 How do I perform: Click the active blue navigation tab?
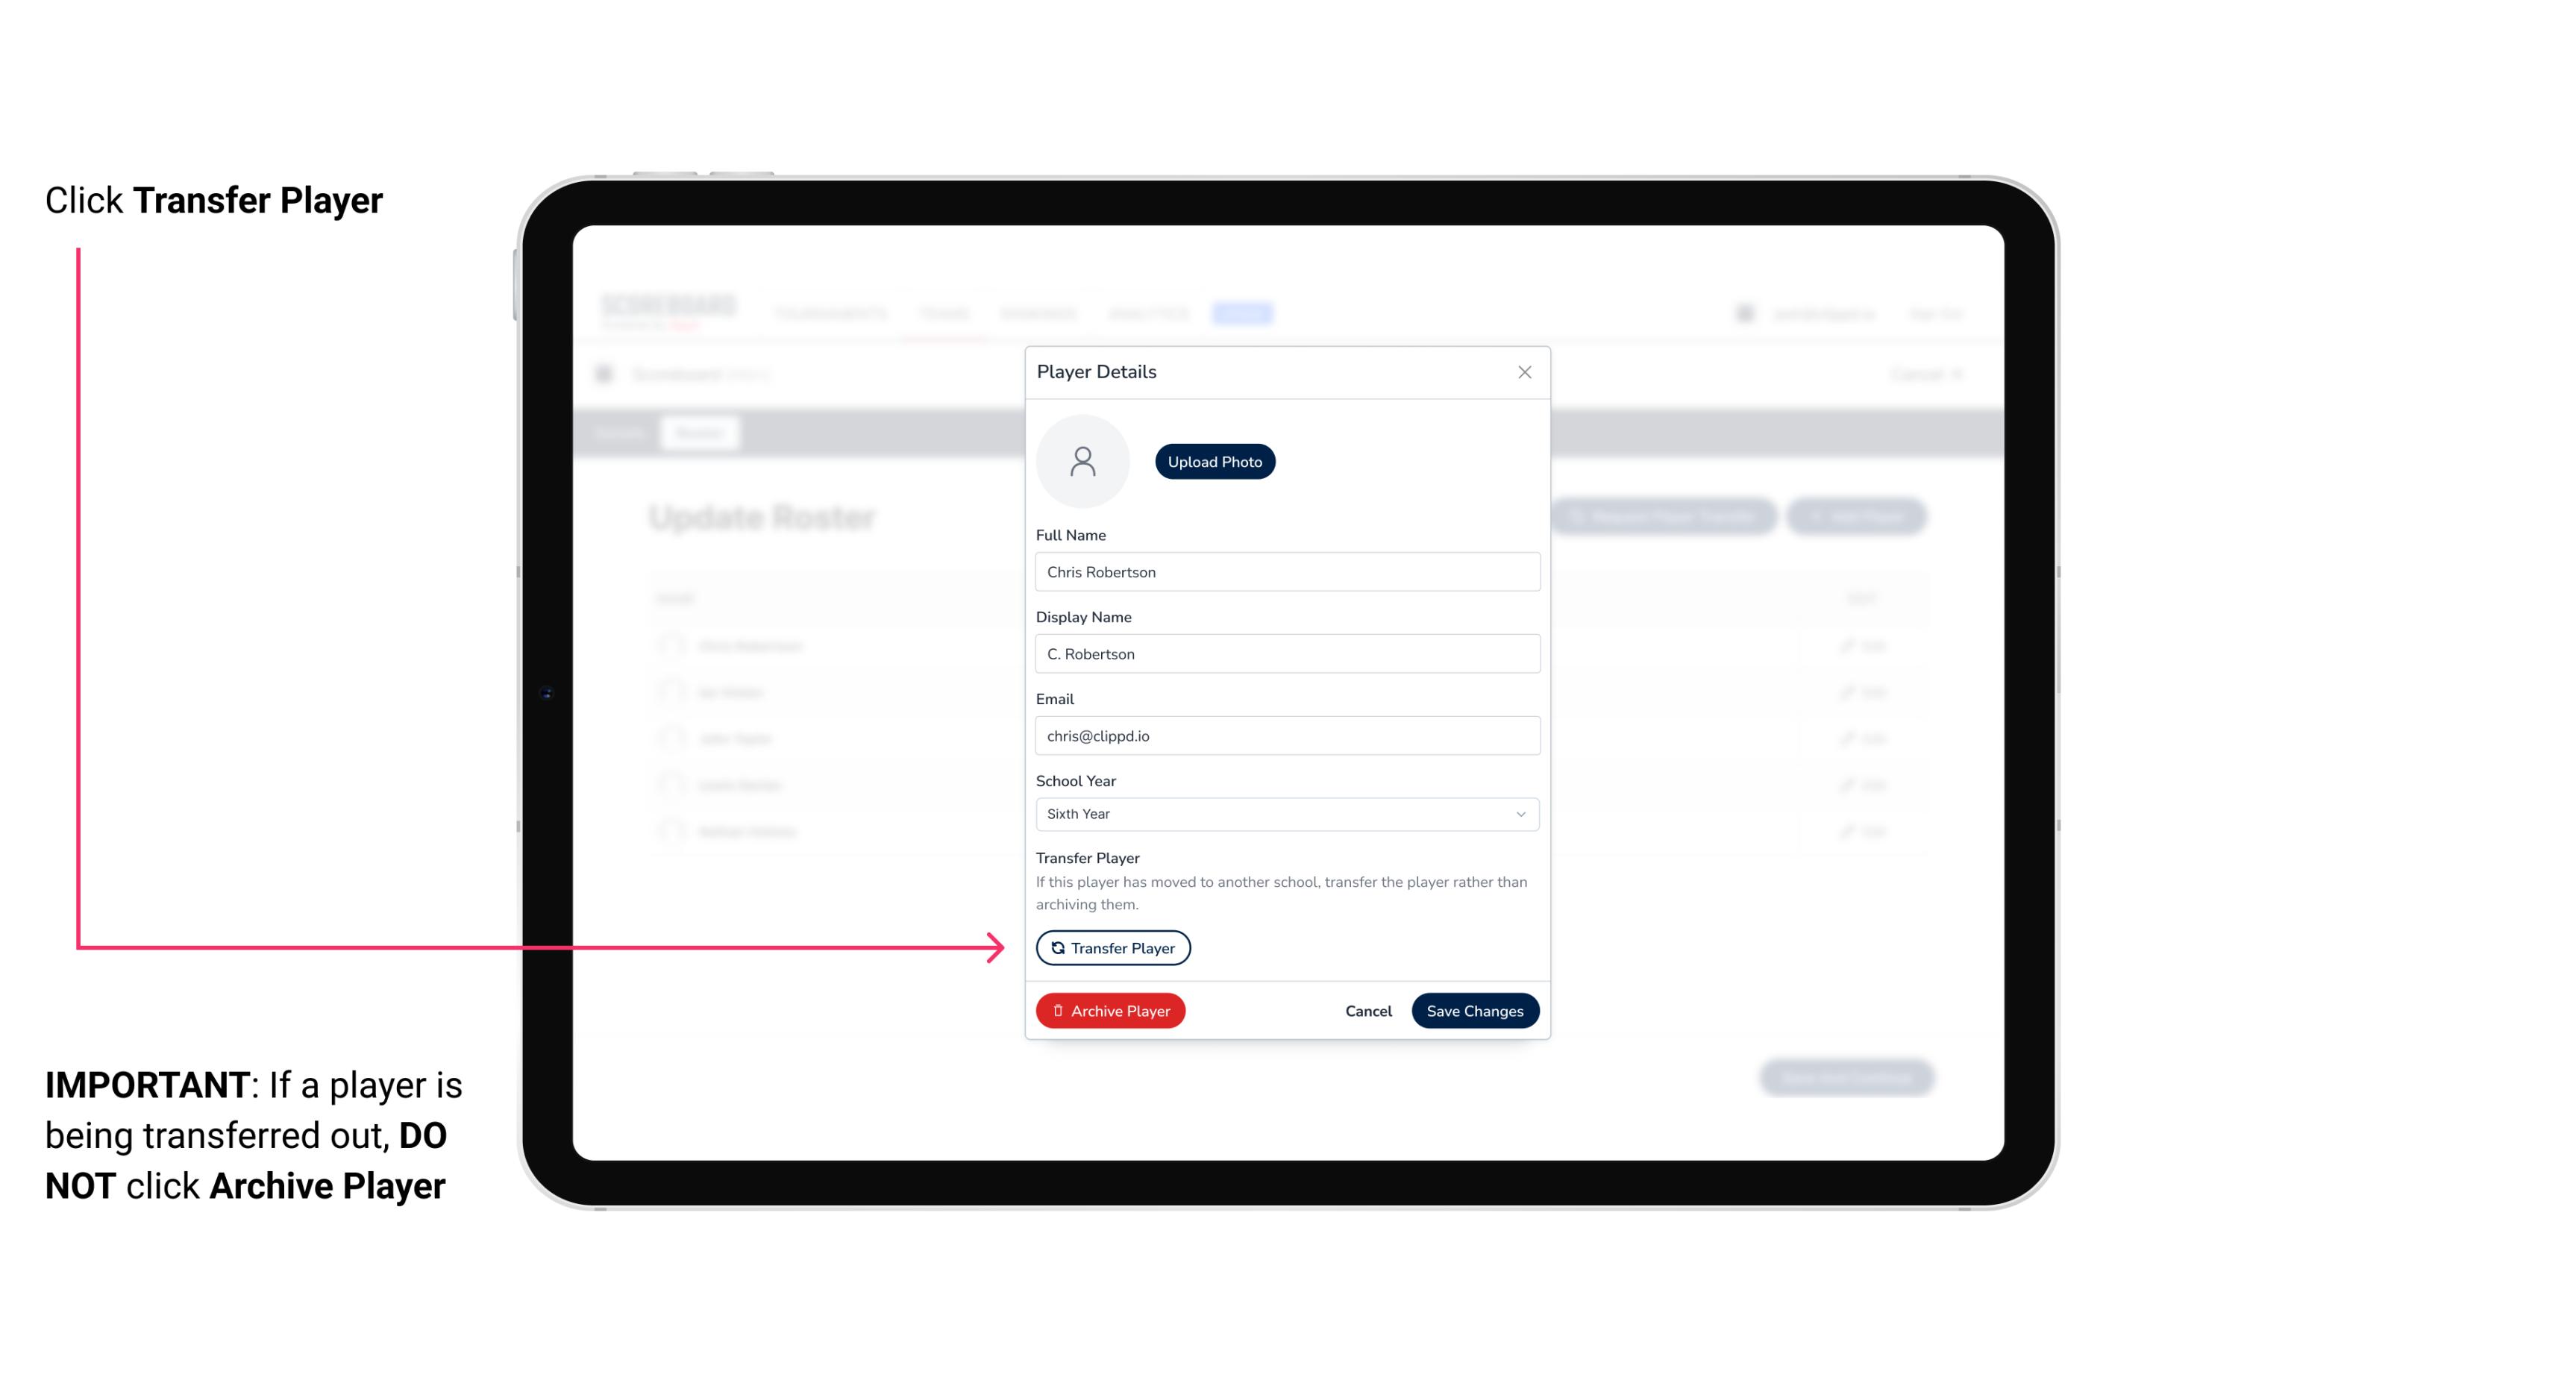click(1246, 314)
